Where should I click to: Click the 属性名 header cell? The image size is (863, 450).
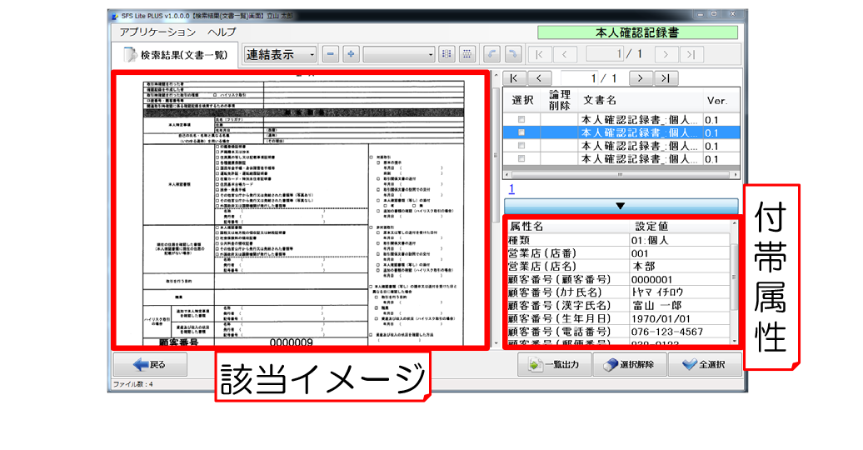click(x=569, y=227)
